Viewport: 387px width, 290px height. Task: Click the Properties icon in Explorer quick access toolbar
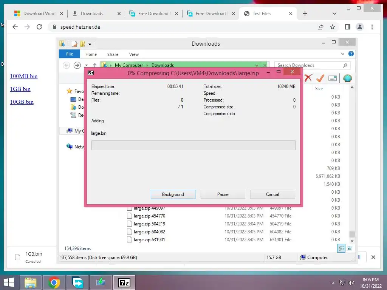pos(74,44)
